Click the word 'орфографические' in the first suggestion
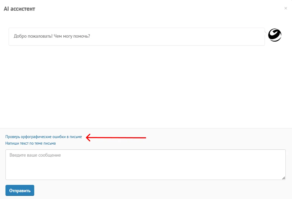 (36, 137)
